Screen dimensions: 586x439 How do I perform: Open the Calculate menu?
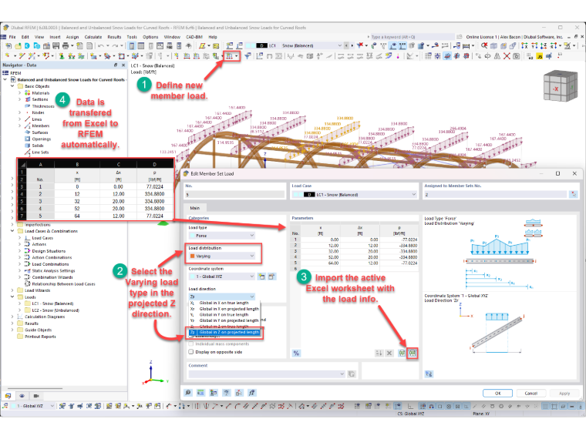(x=93, y=37)
